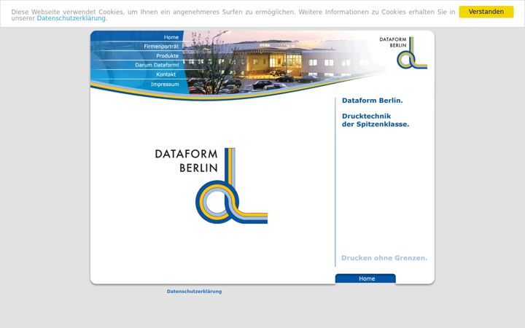Open the Kontakt page
Viewport: 525px width, 328px height.
pos(166,74)
